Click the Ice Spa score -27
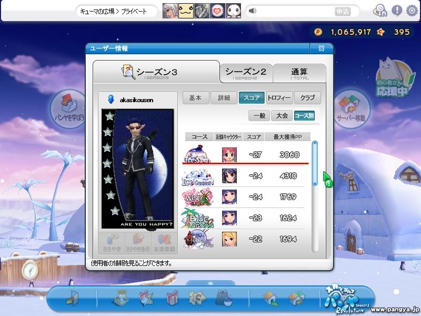The height and width of the screenshot is (316, 421). tap(255, 155)
